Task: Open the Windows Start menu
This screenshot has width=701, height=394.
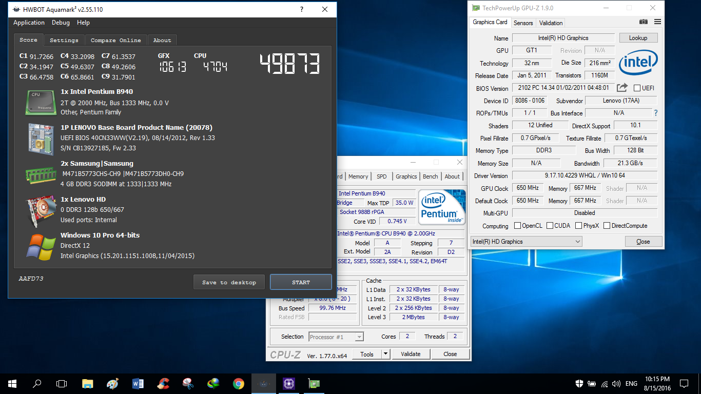Action: [12, 383]
